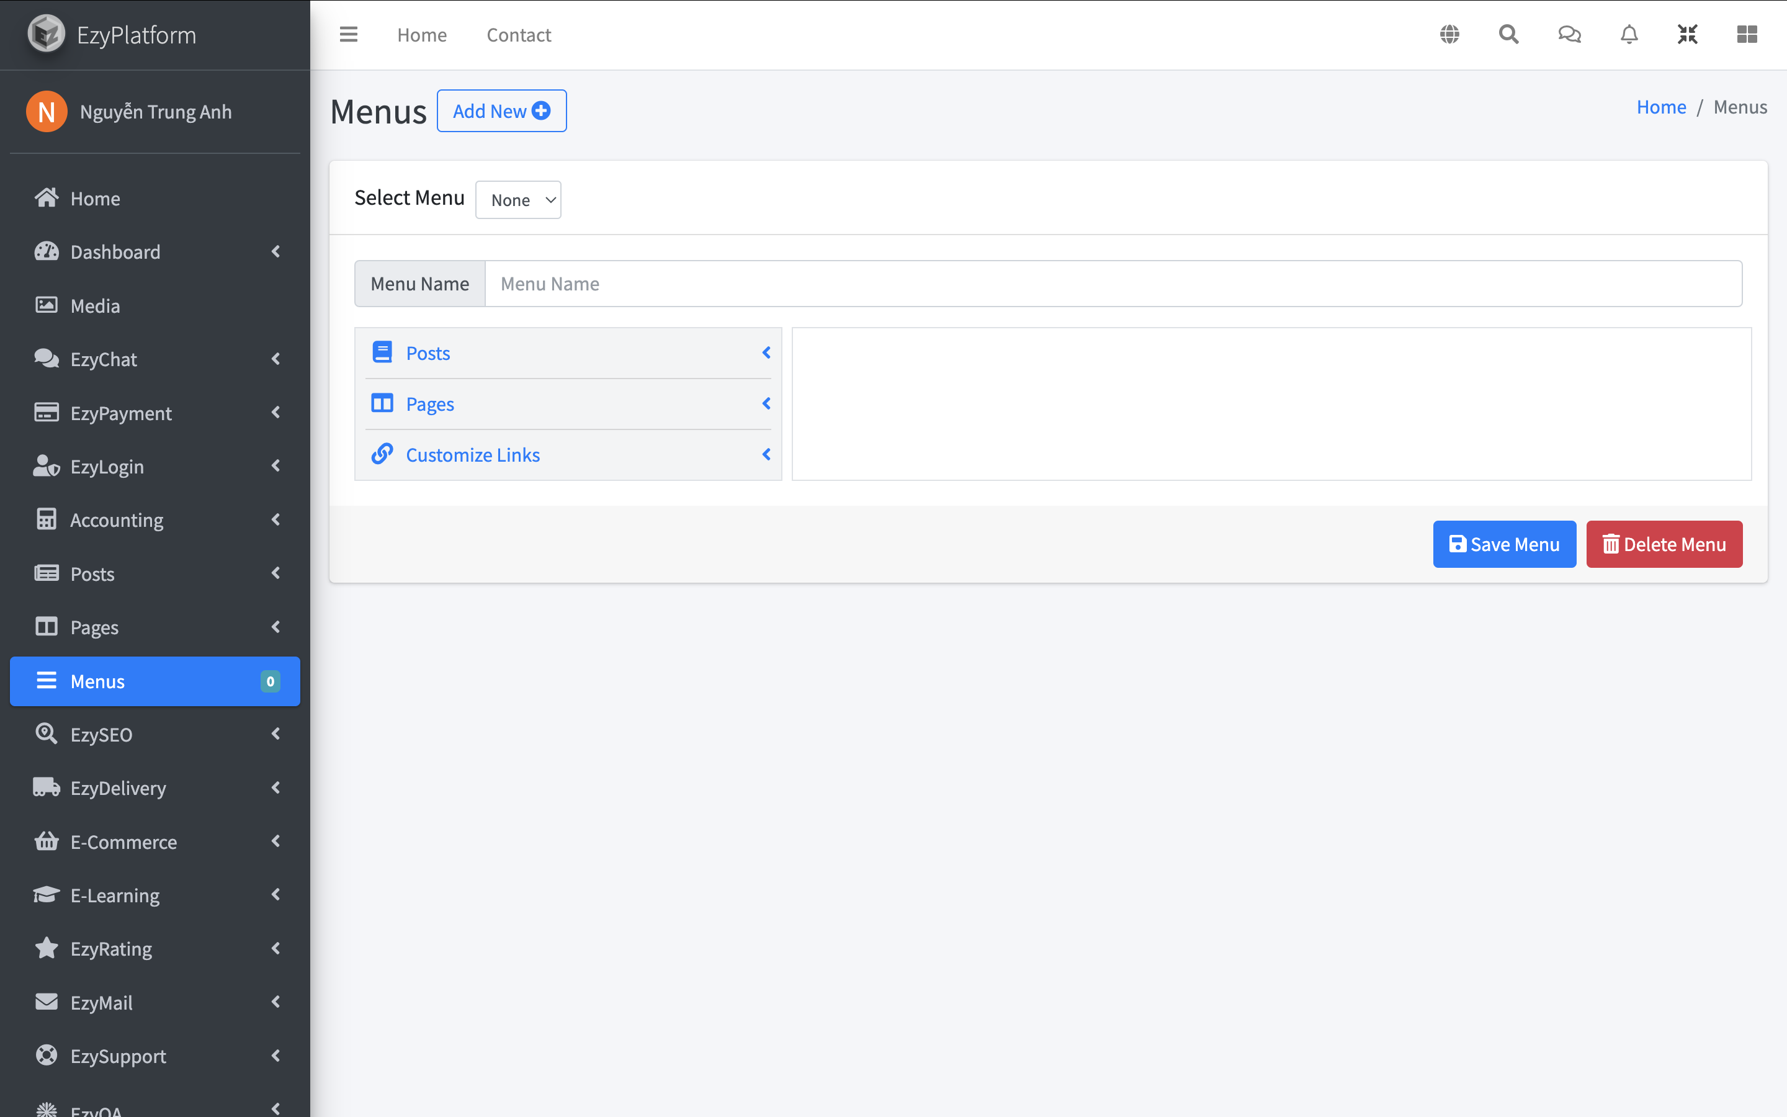
Task: Expand EzySupport submenu arrow
Action: tap(276, 1055)
